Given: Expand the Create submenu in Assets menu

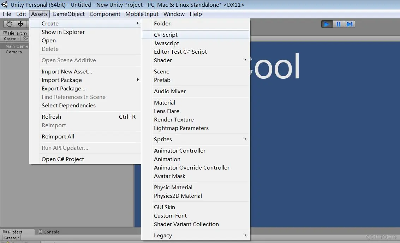Looking at the screenshot, I should click(x=85, y=23).
